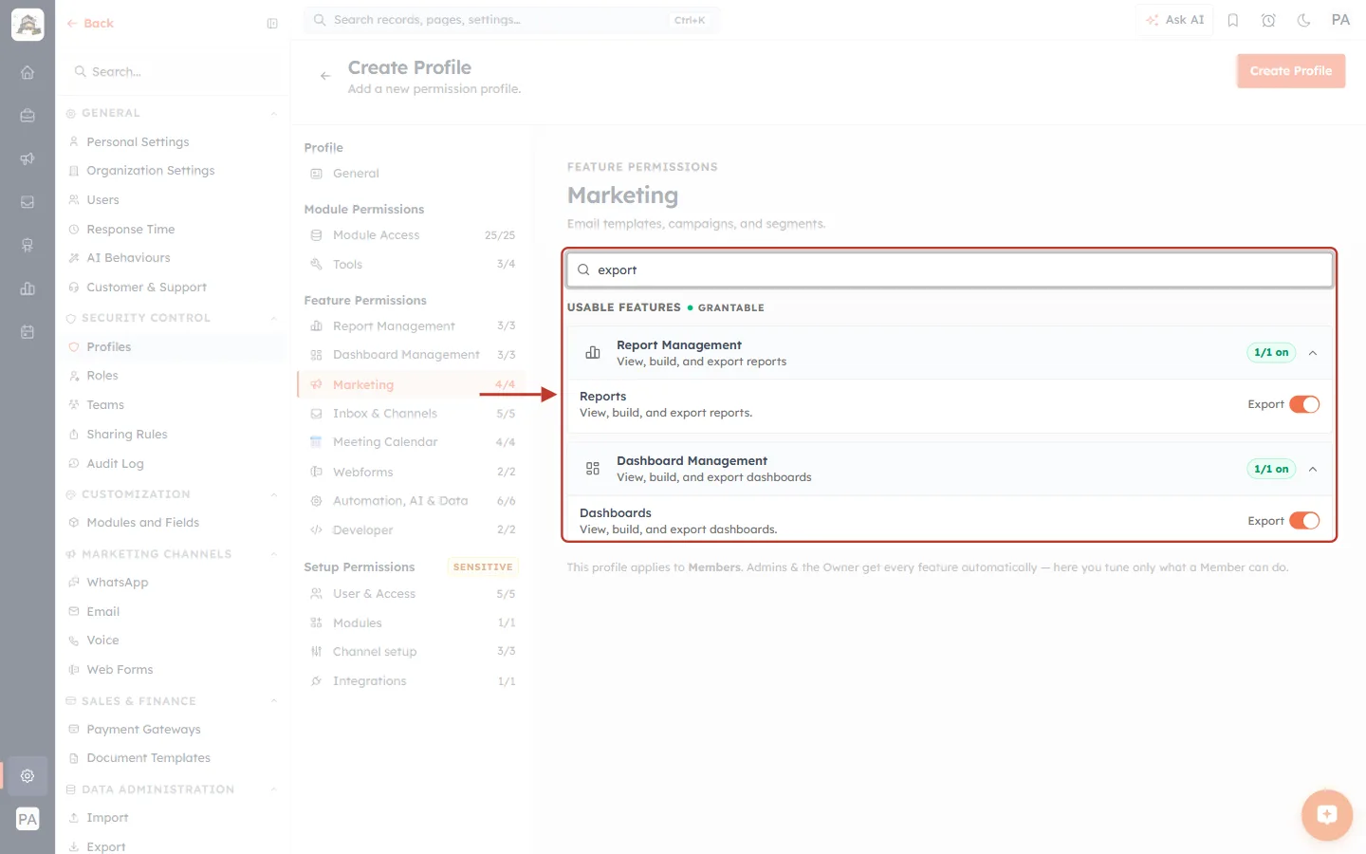This screenshot has width=1366, height=854.
Task: Open the chat support floating button
Action: 1327,814
